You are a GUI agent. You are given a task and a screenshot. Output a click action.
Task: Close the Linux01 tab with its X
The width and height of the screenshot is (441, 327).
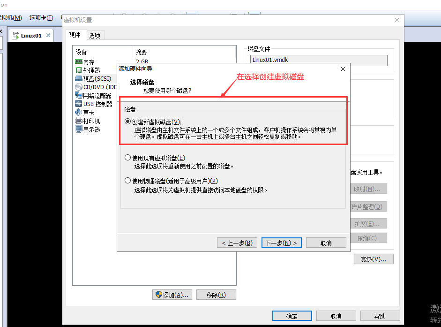[x=48, y=35]
